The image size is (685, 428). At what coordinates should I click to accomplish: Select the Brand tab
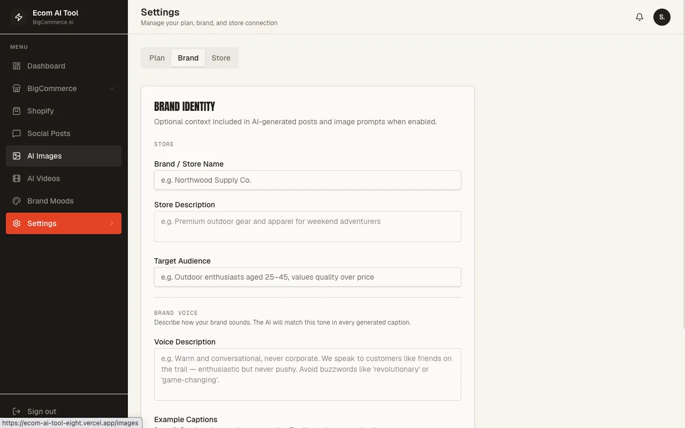[188, 58]
